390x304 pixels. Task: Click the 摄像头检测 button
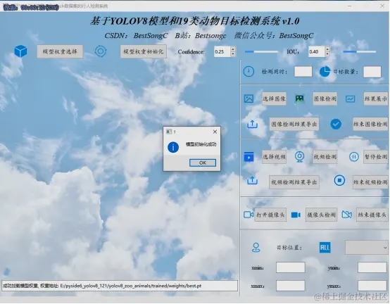(x=321, y=215)
